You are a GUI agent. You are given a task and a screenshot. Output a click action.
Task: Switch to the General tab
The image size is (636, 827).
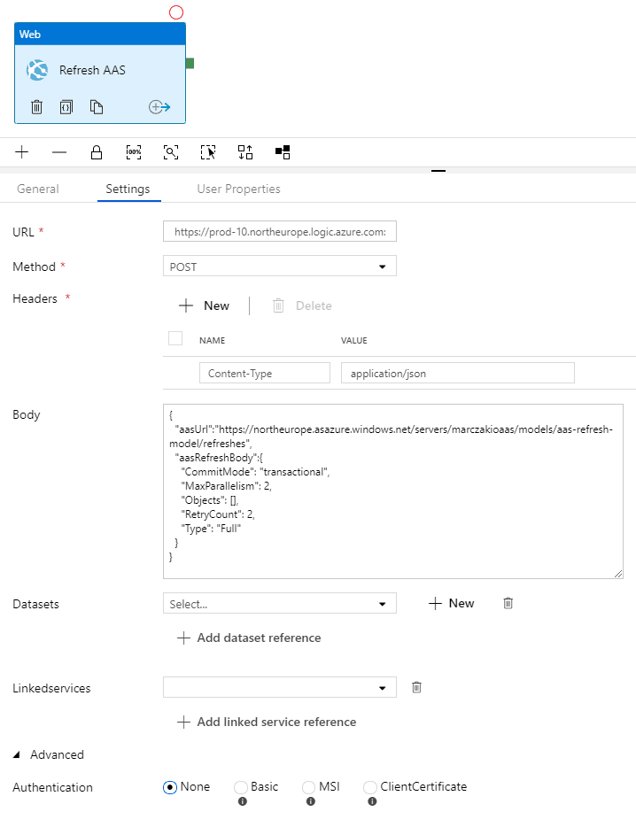pos(38,189)
